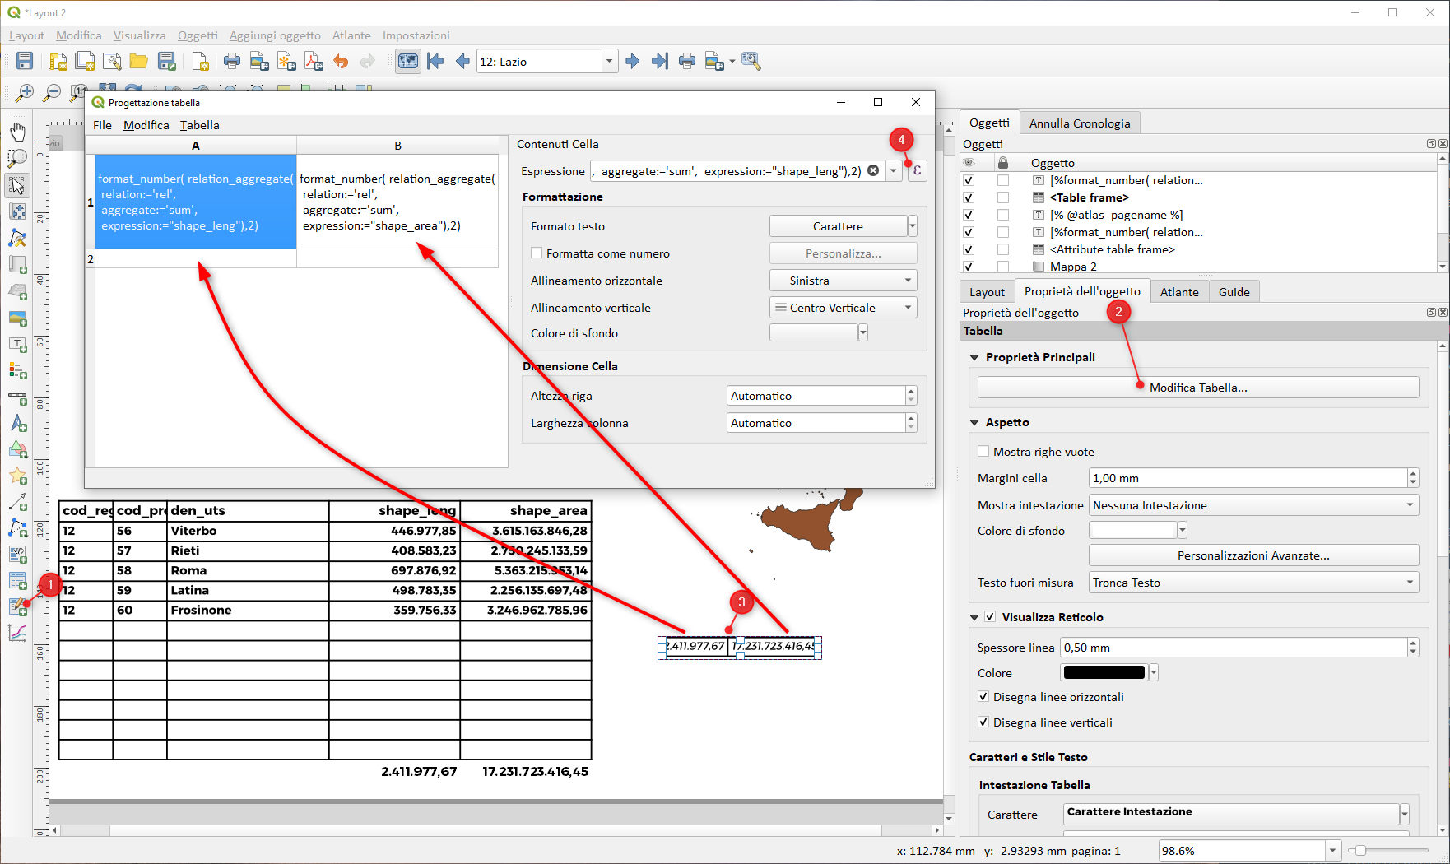Open Allineamento orizzontale dropdown
The height and width of the screenshot is (864, 1450).
pyautogui.click(x=843, y=281)
